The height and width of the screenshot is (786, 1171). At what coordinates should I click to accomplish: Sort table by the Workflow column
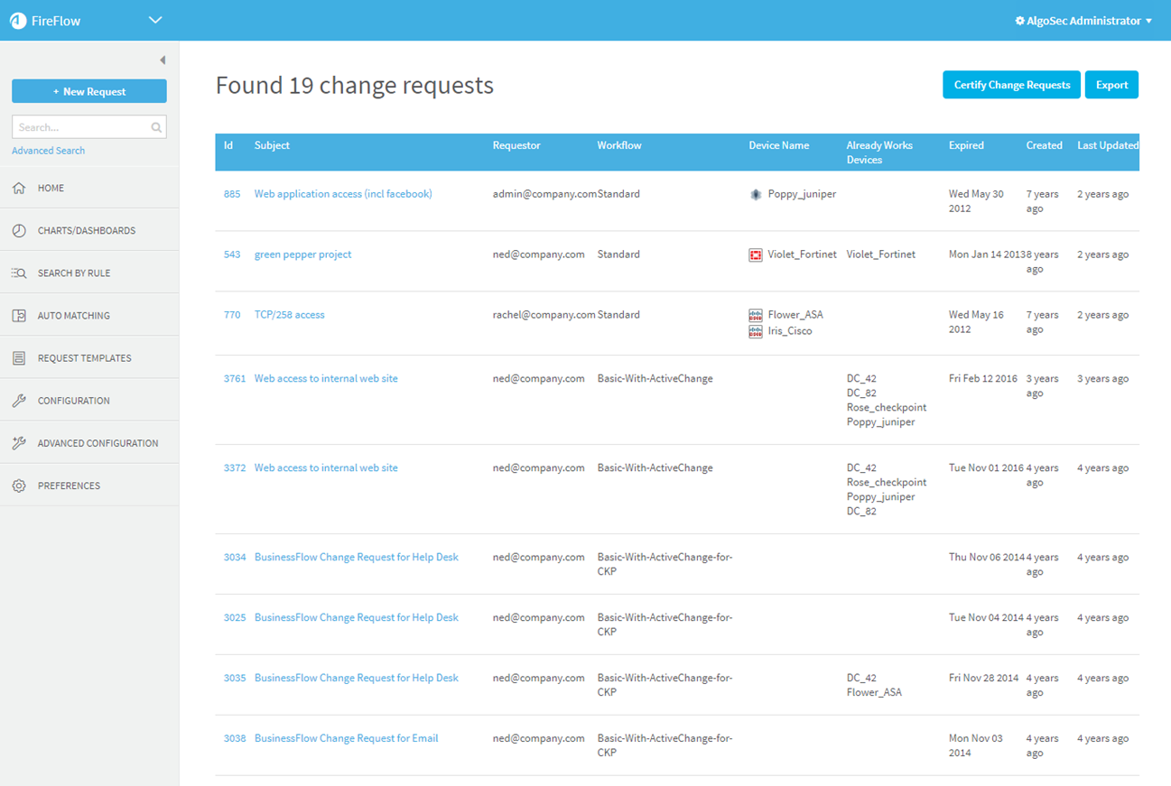[619, 145]
